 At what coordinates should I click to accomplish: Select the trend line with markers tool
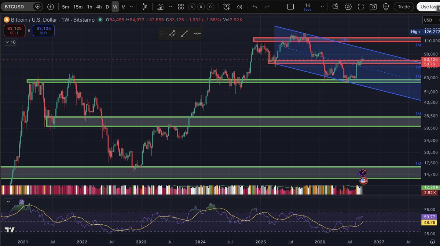pyautogui.click(x=172, y=34)
